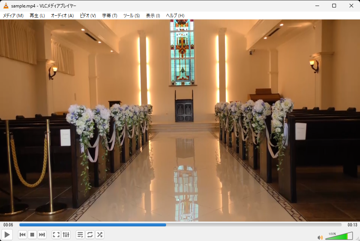Toggle fullscreen video mode
This screenshot has width=360, height=241.
click(56, 235)
